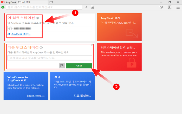Viewport: 182px width, 114px height.
Task: Click file transfer button beside 연결
Action: [x=62, y=66]
